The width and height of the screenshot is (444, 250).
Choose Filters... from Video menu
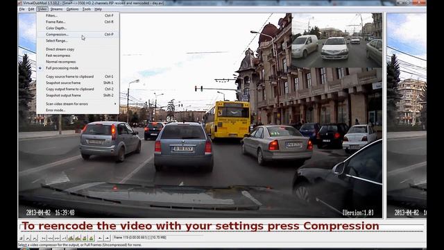point(78,15)
